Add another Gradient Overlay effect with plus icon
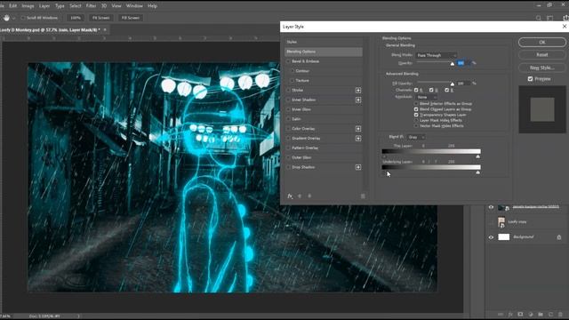The width and height of the screenshot is (569, 320). (358, 139)
